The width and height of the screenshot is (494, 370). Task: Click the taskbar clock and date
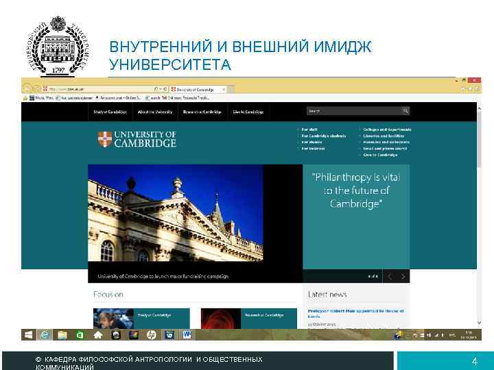tap(469, 335)
